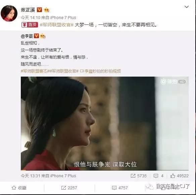The height and width of the screenshot is (195, 196).
Task: Click the 张芷溪 username link
Action: tap(28, 10)
